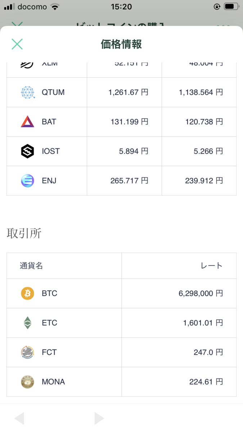Tap the 取引所 section heading
The image size is (243, 432).
pyautogui.click(x=24, y=233)
